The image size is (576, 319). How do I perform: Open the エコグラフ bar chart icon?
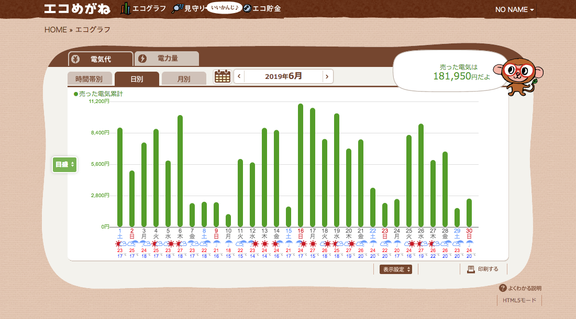tap(125, 9)
